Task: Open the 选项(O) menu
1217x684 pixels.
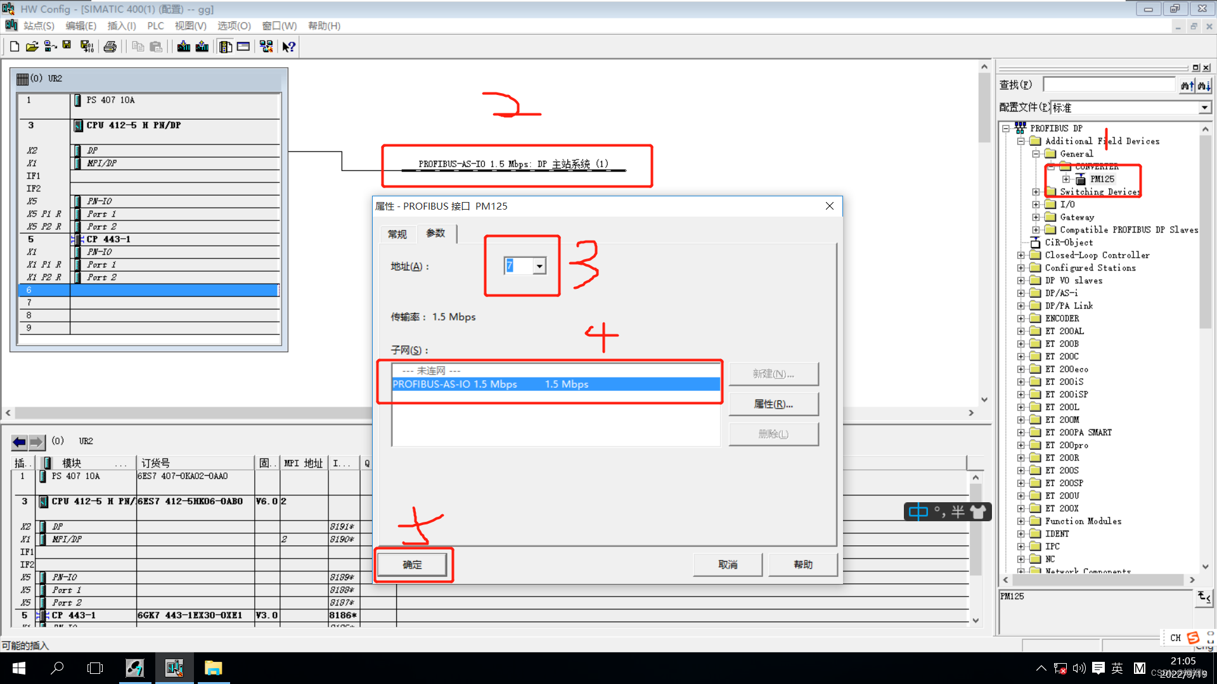Action: click(x=235, y=26)
